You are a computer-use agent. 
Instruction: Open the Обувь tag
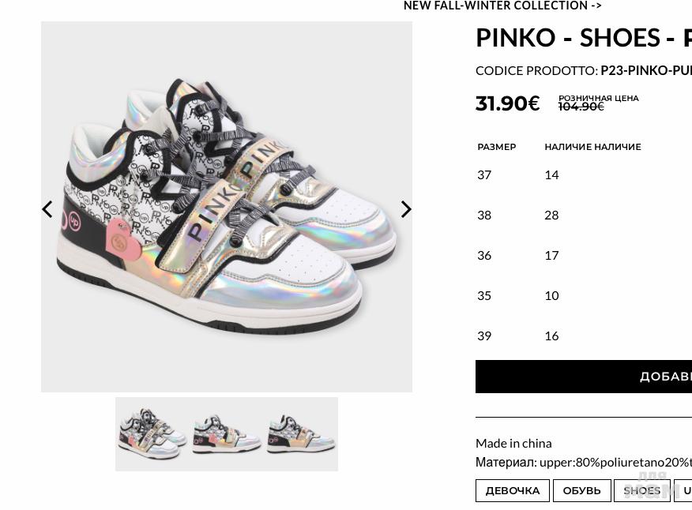[581, 490]
